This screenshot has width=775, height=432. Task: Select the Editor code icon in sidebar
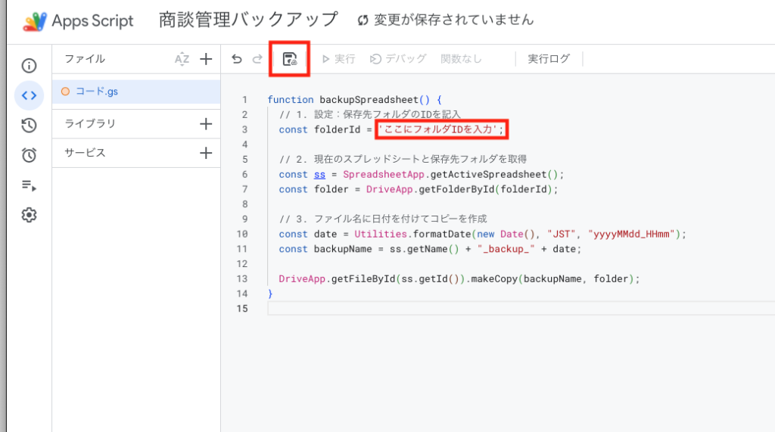pos(29,95)
